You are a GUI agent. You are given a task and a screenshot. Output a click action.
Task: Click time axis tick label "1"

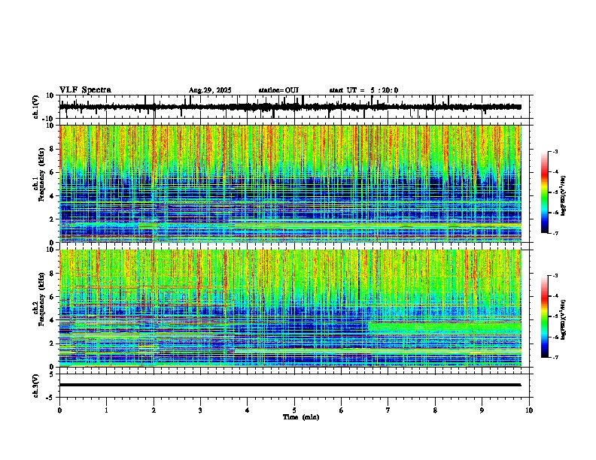coord(106,410)
